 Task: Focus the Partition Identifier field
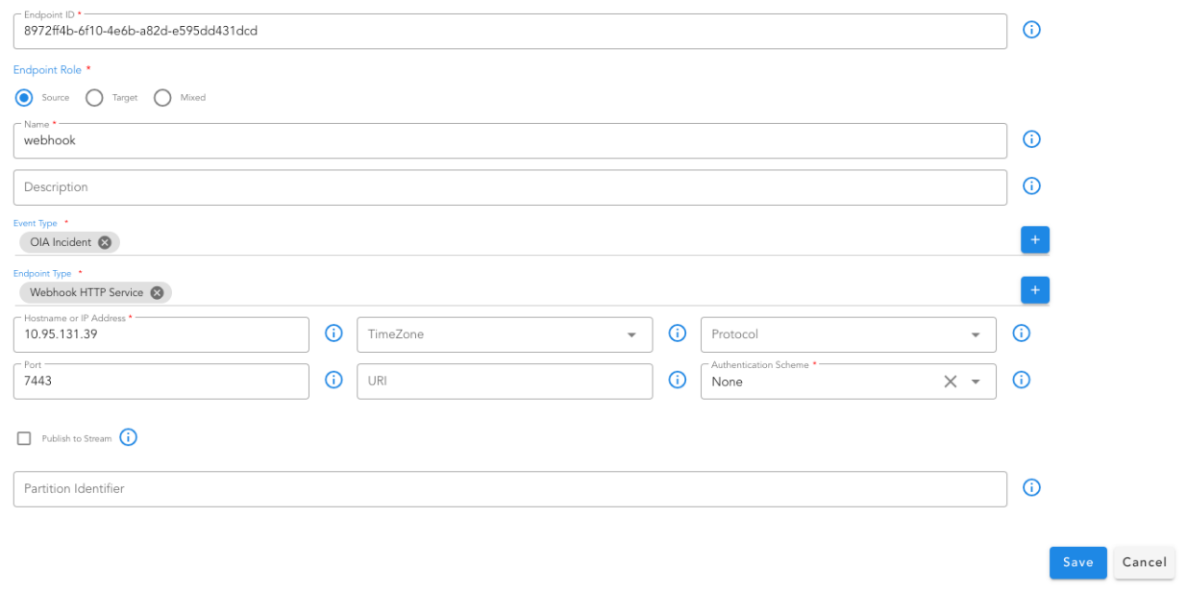(x=509, y=489)
